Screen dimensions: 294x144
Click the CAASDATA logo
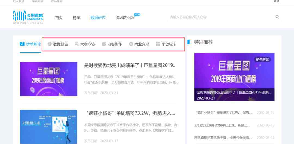pyautogui.click(x=28, y=17)
